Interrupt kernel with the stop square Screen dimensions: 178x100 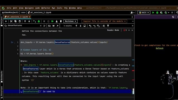tap(44, 21)
